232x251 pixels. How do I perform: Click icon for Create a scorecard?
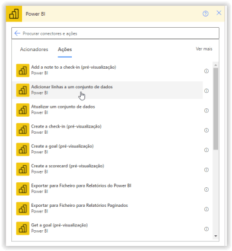pyautogui.click(x=23, y=169)
